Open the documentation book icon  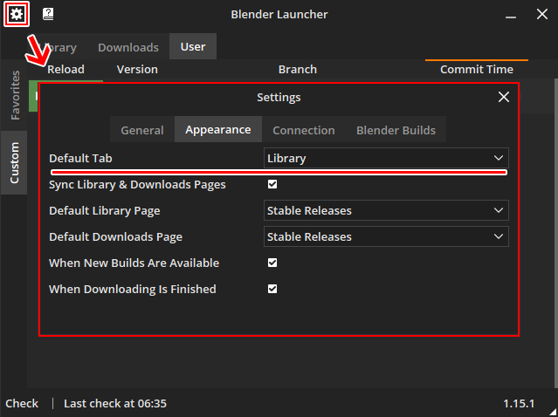click(x=48, y=14)
